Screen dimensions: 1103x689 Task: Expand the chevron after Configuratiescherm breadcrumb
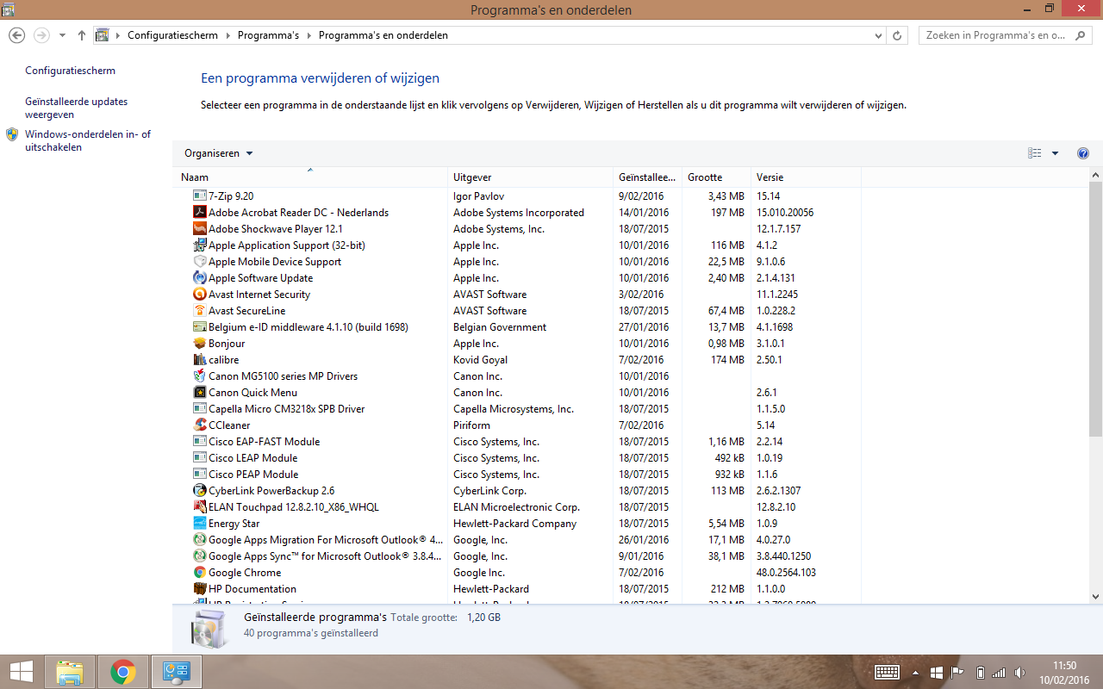coord(228,35)
